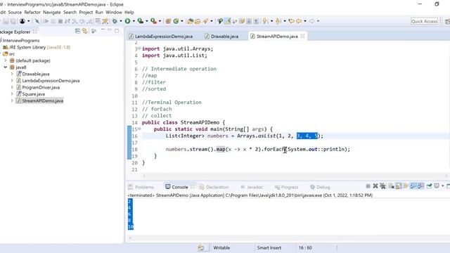Switch to the Progress tab
Screen dimensions: 450x253
pyautogui.click(x=286, y=187)
